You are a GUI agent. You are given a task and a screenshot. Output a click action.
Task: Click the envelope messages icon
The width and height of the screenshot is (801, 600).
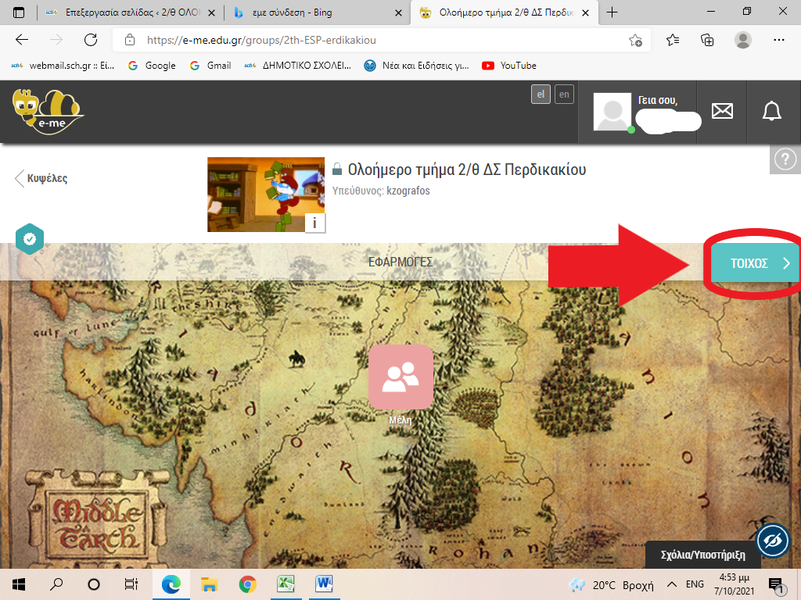tap(722, 112)
